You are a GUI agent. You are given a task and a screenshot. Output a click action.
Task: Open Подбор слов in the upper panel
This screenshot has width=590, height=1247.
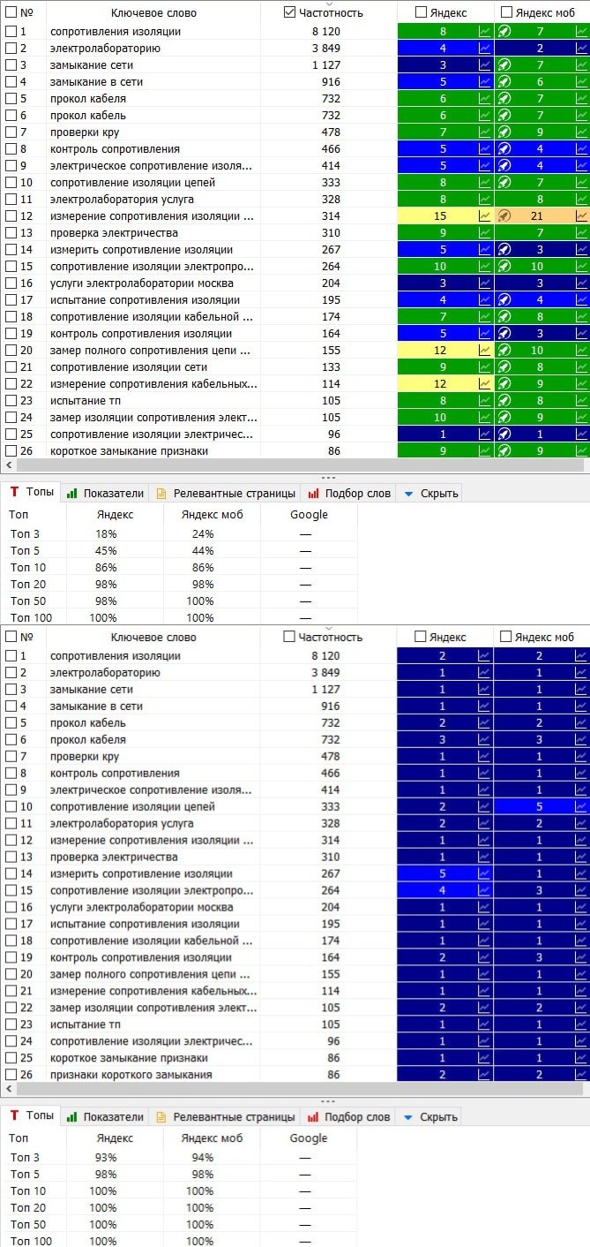347,494
